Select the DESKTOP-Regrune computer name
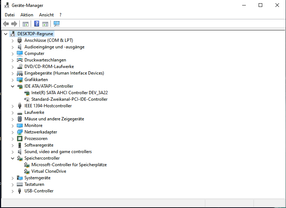Viewport: 286px width, 208px height. tap(35, 34)
